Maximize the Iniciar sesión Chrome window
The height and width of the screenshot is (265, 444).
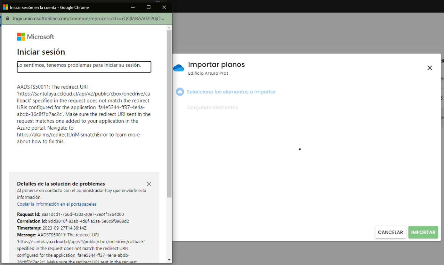(x=149, y=7)
